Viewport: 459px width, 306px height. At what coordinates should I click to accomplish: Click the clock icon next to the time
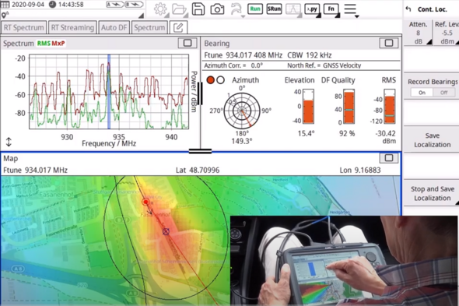point(52,4)
